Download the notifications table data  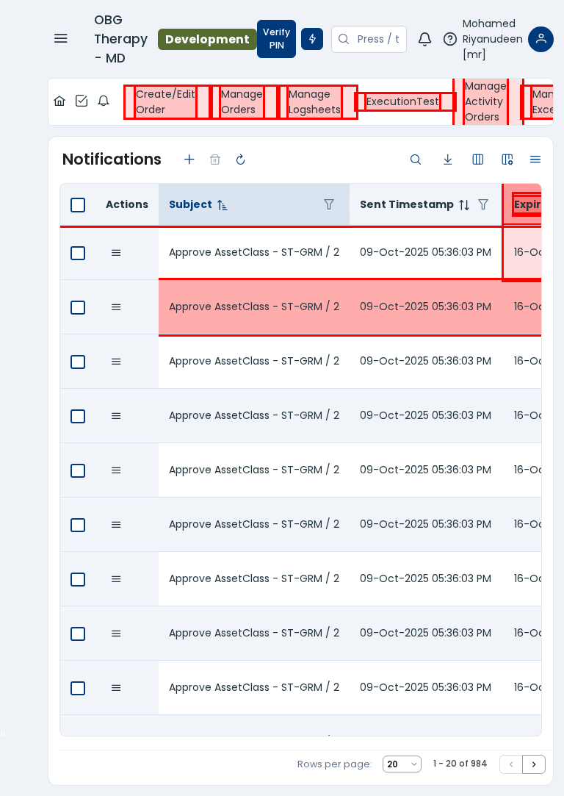(x=447, y=159)
